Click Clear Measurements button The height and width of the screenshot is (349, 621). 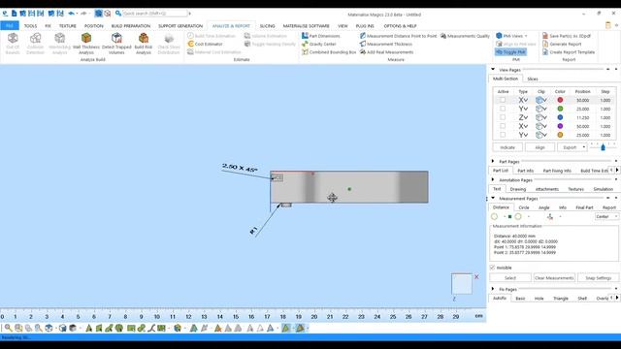pos(554,278)
